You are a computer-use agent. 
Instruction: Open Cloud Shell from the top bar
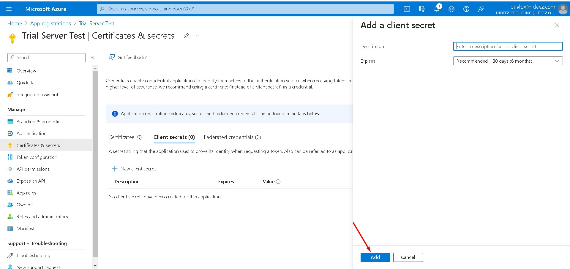pos(407,9)
